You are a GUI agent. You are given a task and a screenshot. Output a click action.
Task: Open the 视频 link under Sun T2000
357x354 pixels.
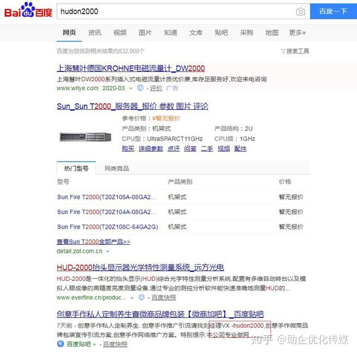[224, 148]
